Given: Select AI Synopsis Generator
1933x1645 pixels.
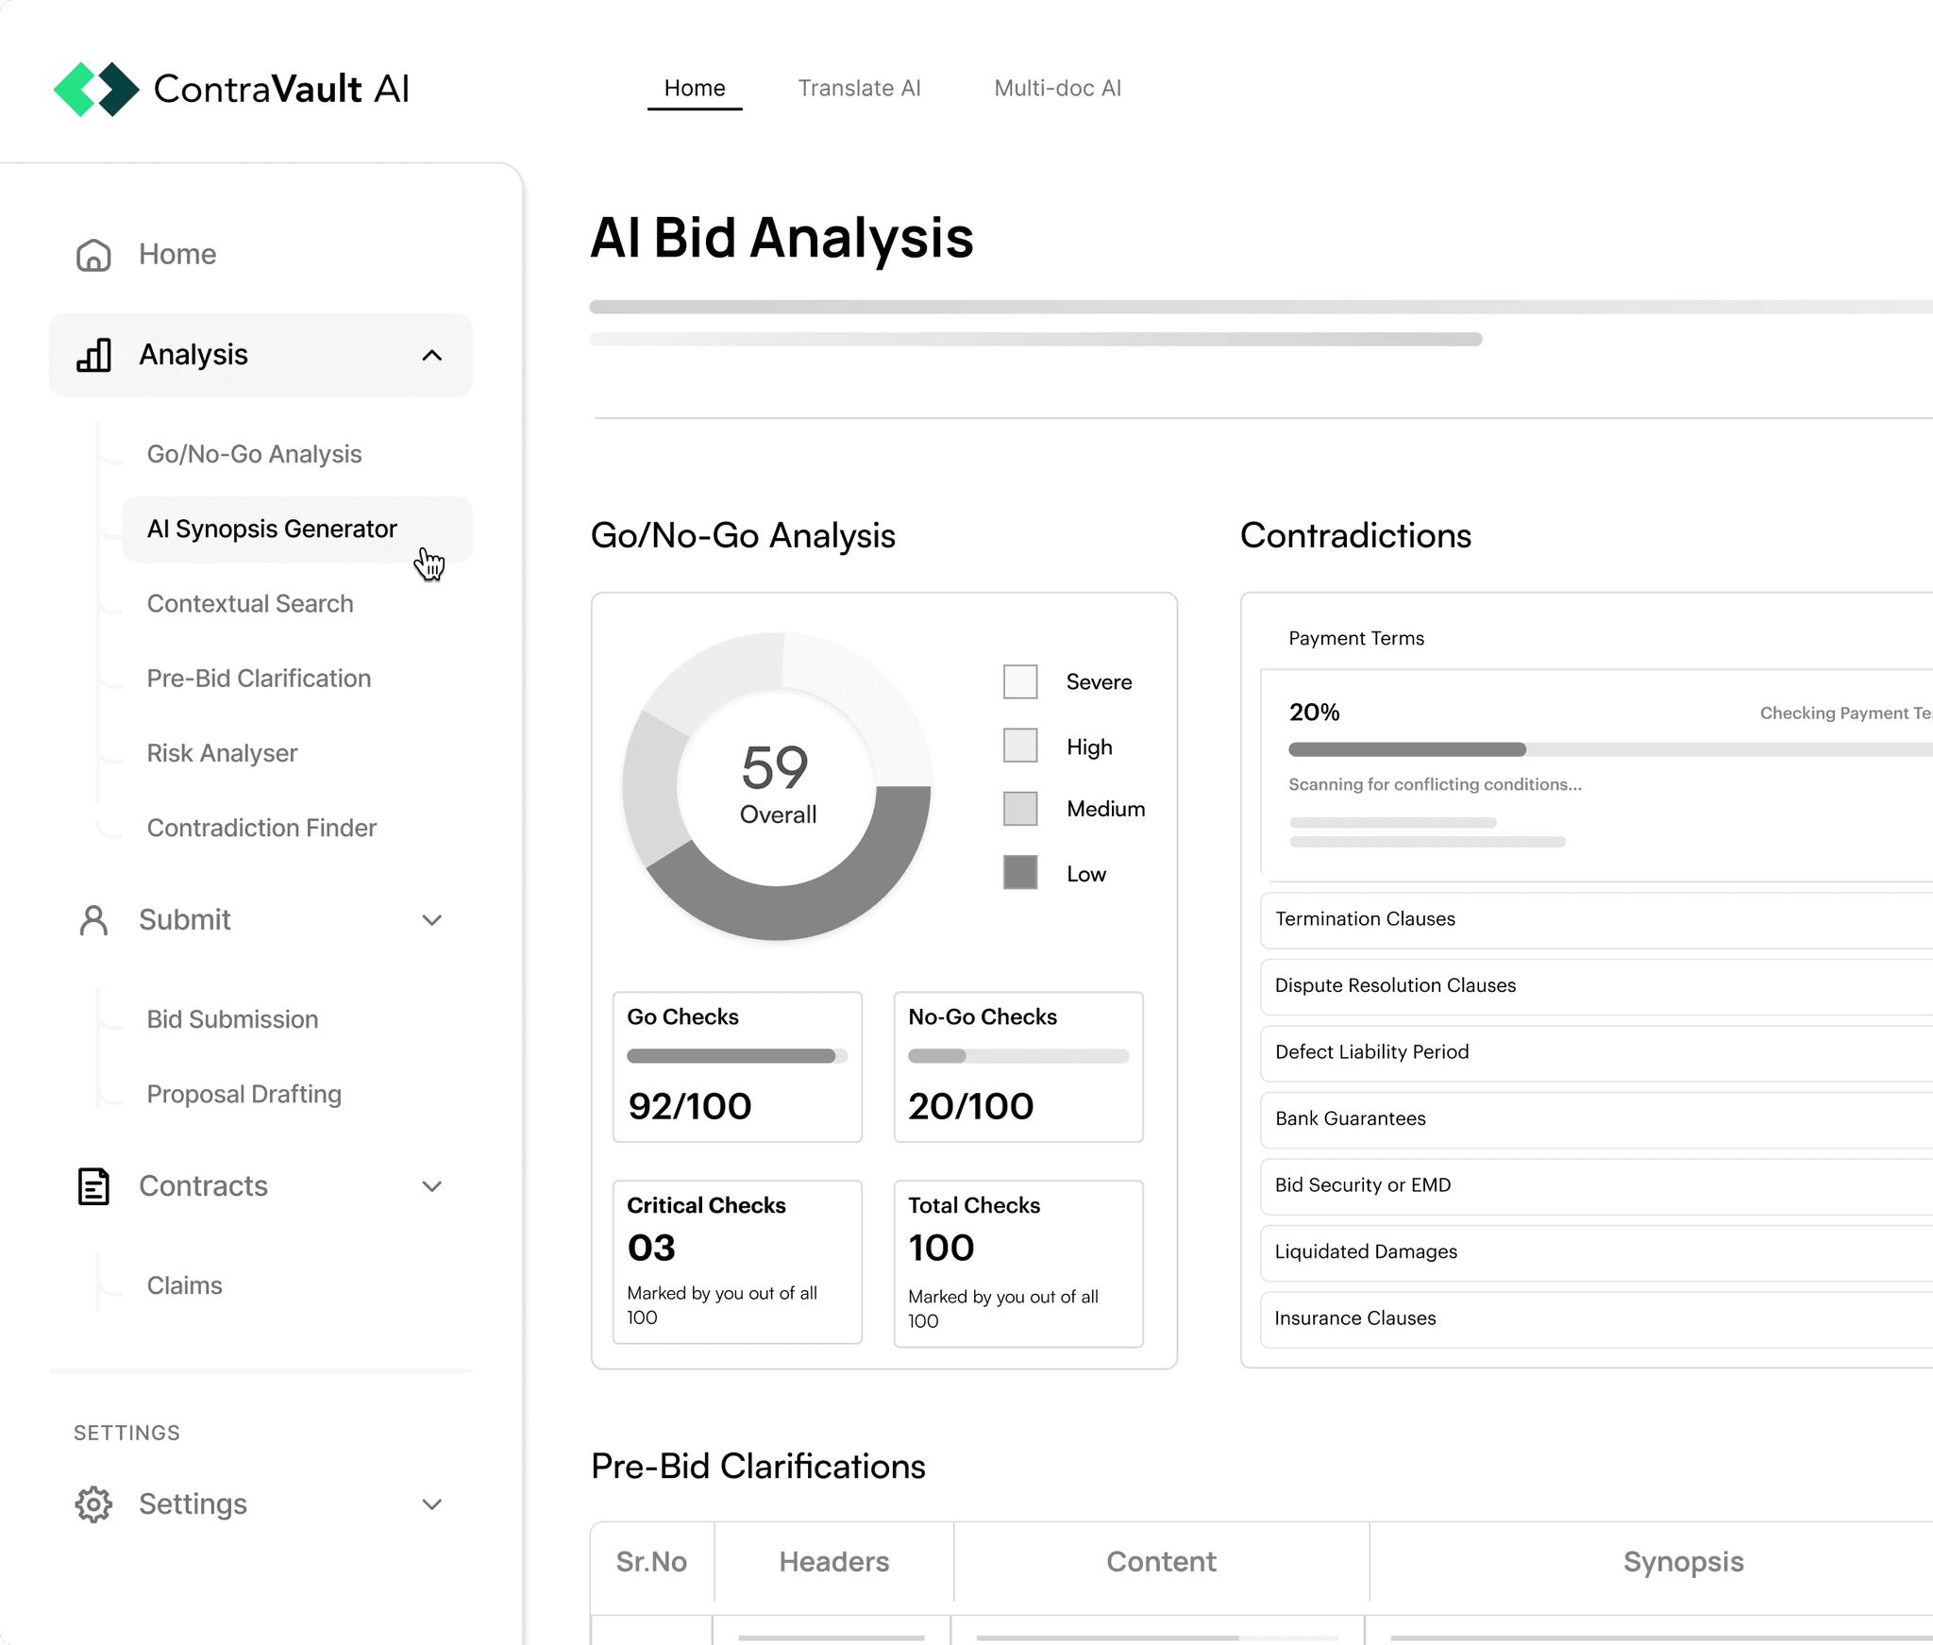Looking at the screenshot, I should [x=272, y=529].
